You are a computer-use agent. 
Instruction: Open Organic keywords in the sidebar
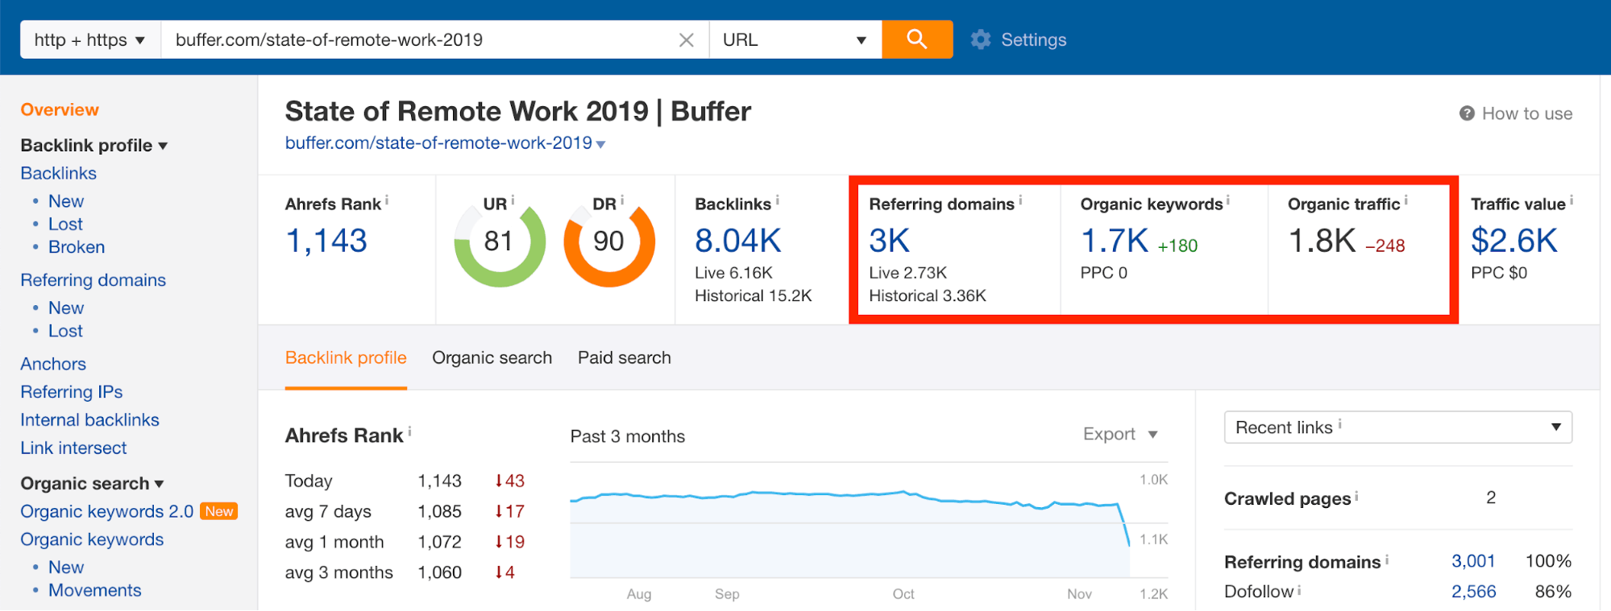92,539
